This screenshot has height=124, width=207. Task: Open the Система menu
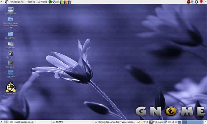pos(42,2)
